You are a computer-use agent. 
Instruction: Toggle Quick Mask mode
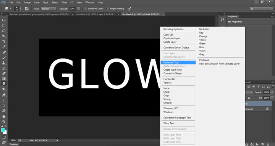click(4, 137)
